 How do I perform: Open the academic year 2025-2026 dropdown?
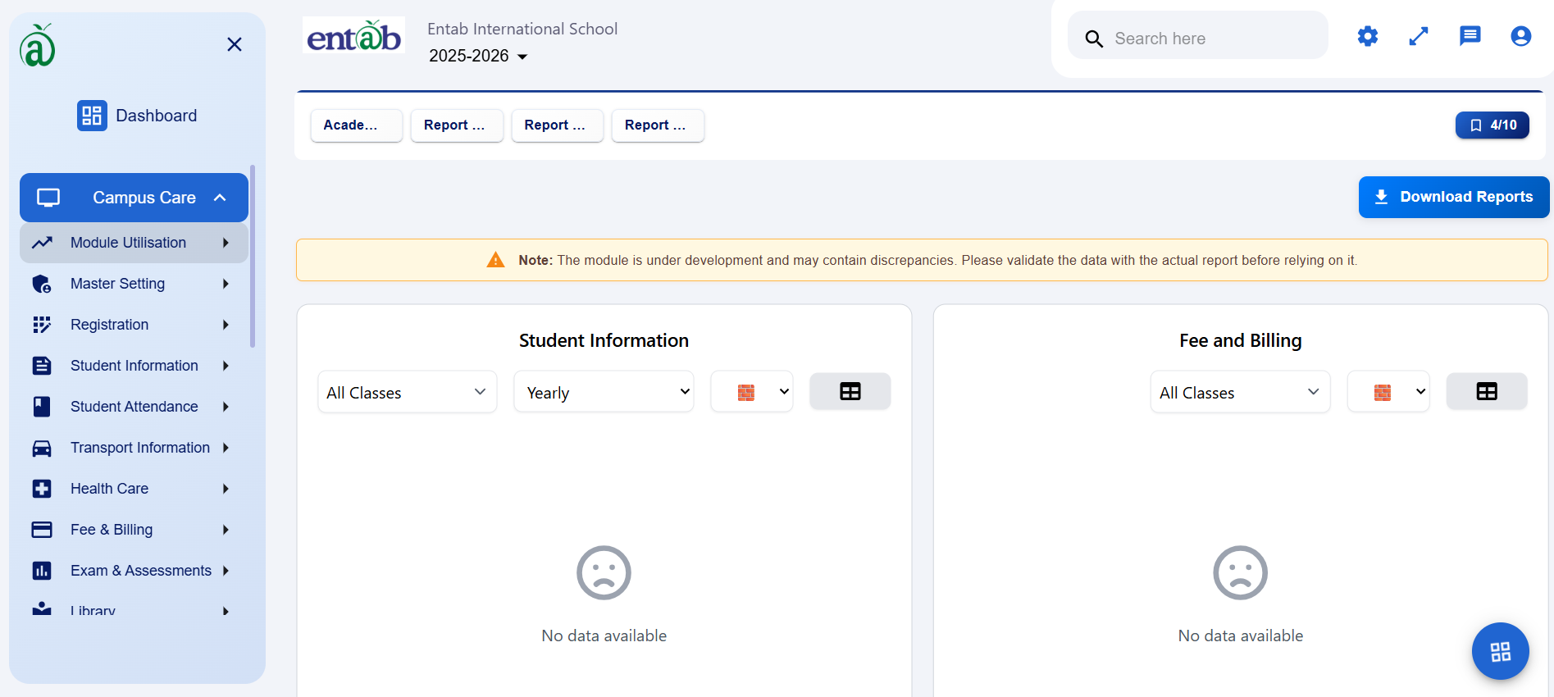click(x=478, y=56)
